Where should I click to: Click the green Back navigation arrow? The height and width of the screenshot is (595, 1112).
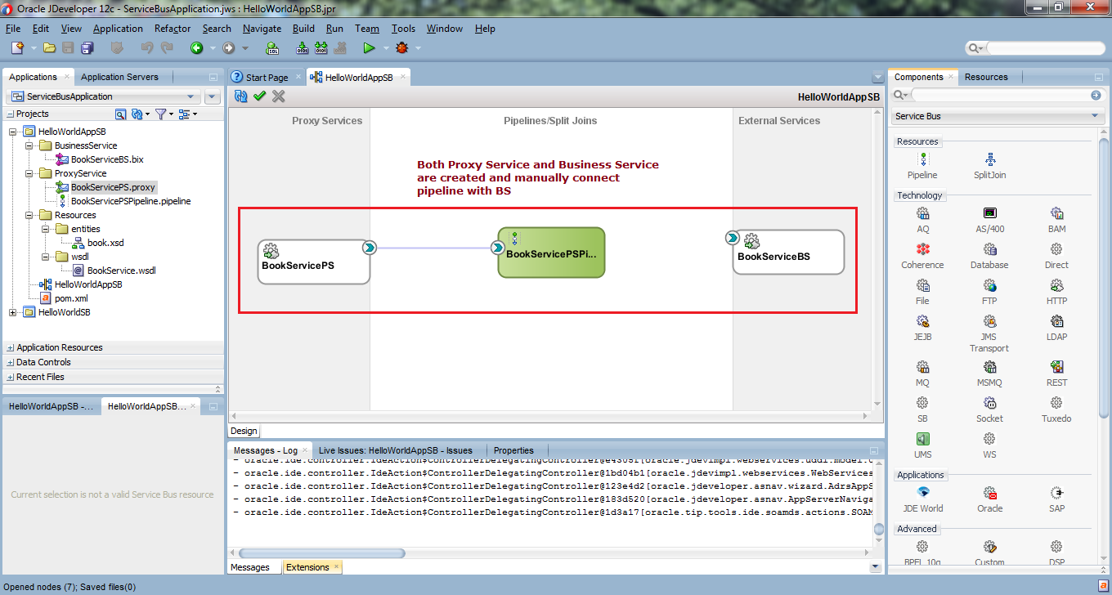click(197, 48)
